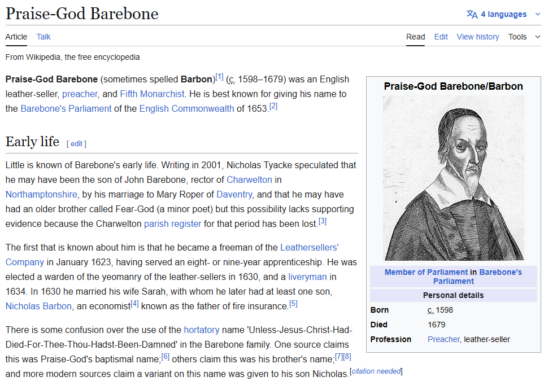This screenshot has width=557, height=390.
Task: Expand the 4 languages dropdown
Action: pos(503,14)
